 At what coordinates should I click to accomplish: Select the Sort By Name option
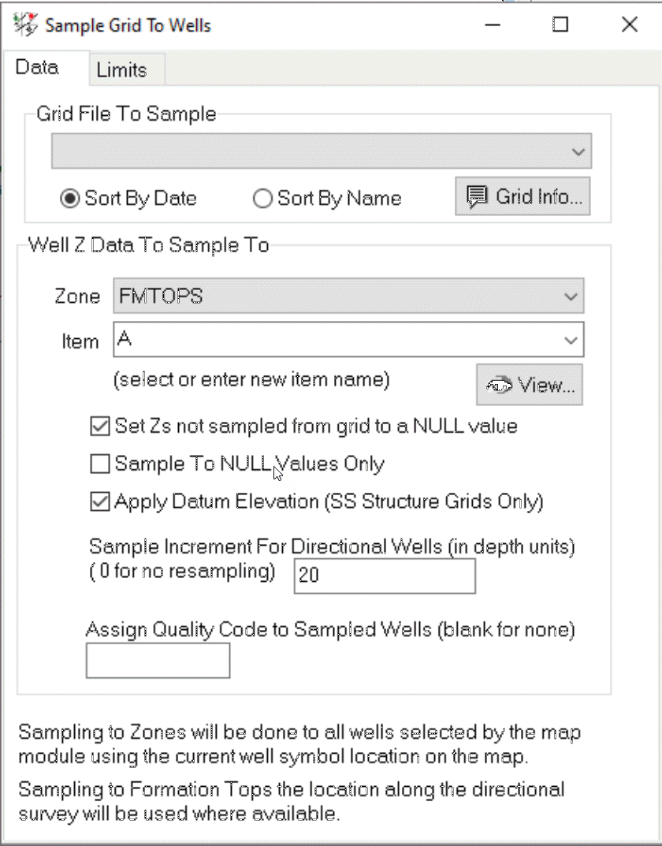(x=262, y=199)
